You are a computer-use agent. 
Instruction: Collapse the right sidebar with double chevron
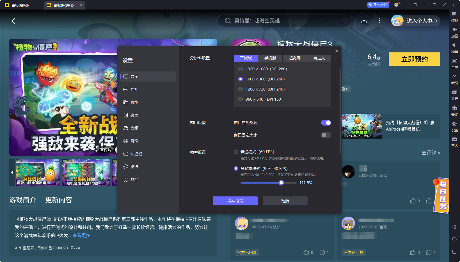point(454,5)
